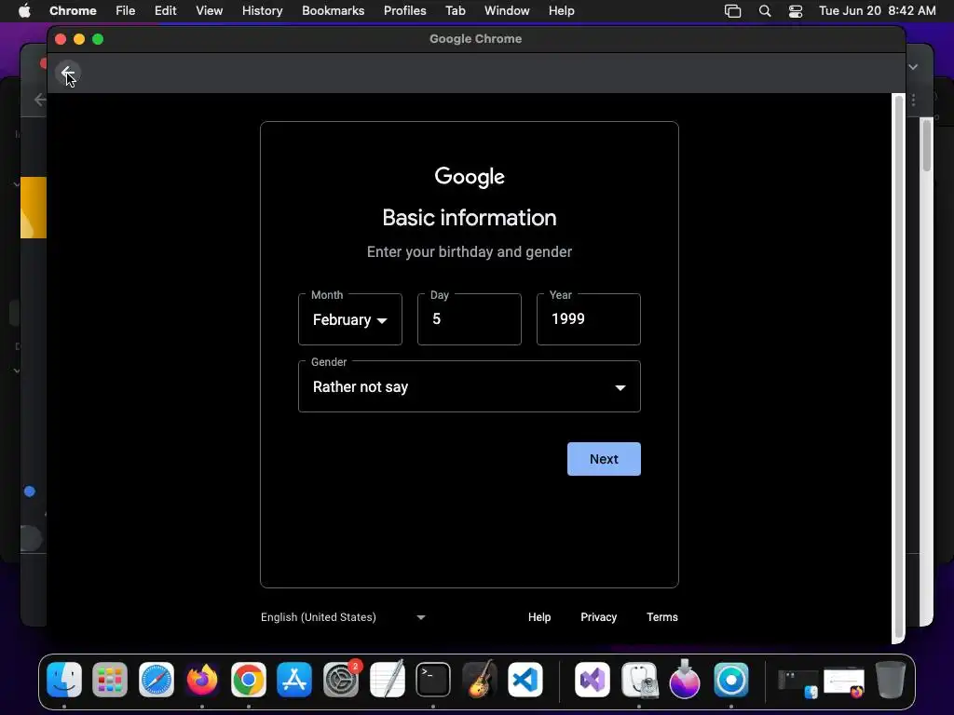Image resolution: width=954 pixels, height=715 pixels.
Task: Open the File menu
Action: click(x=126, y=11)
